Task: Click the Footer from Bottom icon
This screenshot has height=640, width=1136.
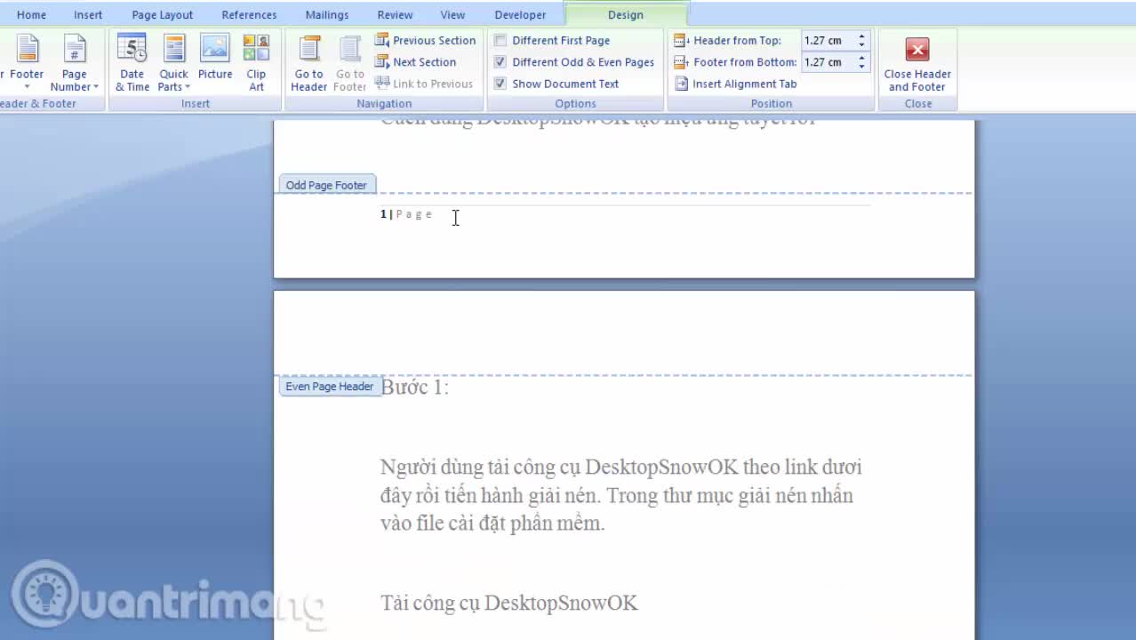Action: tap(681, 62)
